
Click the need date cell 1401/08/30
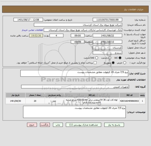15,101
